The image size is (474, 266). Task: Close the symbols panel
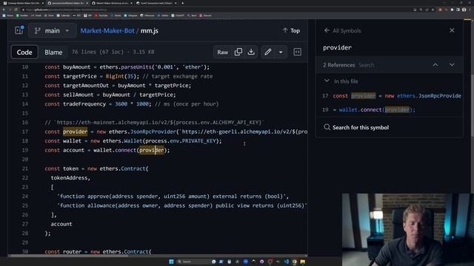click(x=452, y=30)
